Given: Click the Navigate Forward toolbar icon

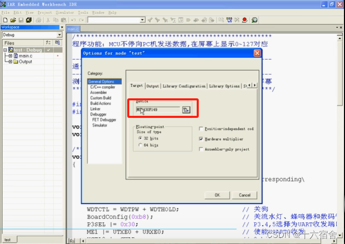Looking at the screenshot, I should click(212, 20).
